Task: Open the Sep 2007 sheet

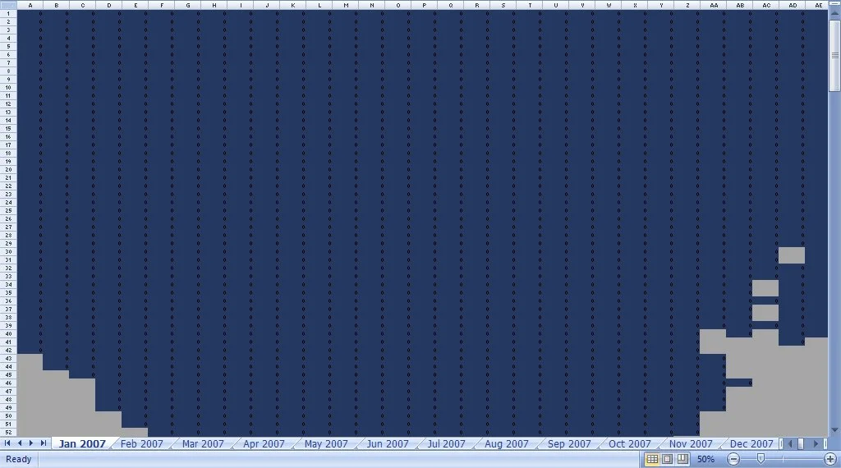Action: tap(569, 443)
